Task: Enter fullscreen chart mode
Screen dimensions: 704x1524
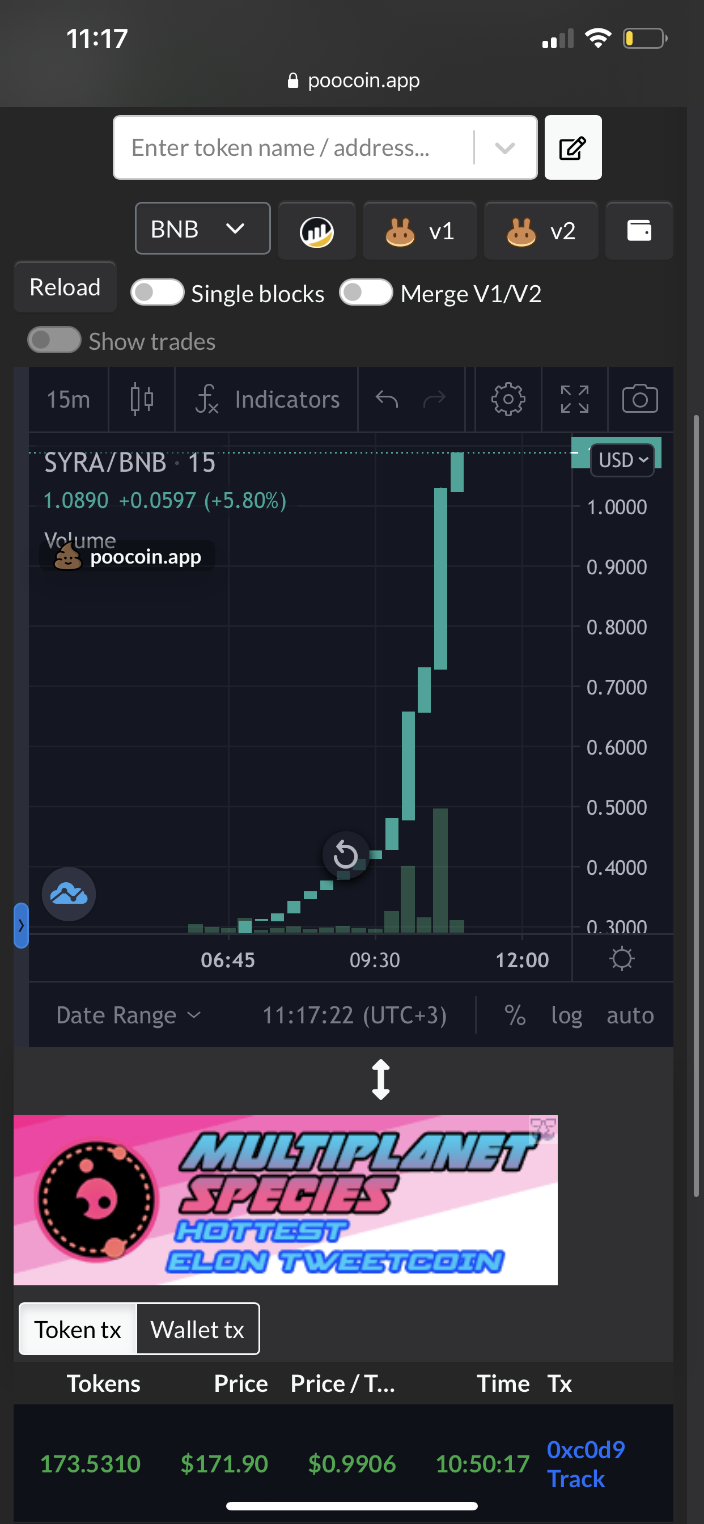Action: 574,399
